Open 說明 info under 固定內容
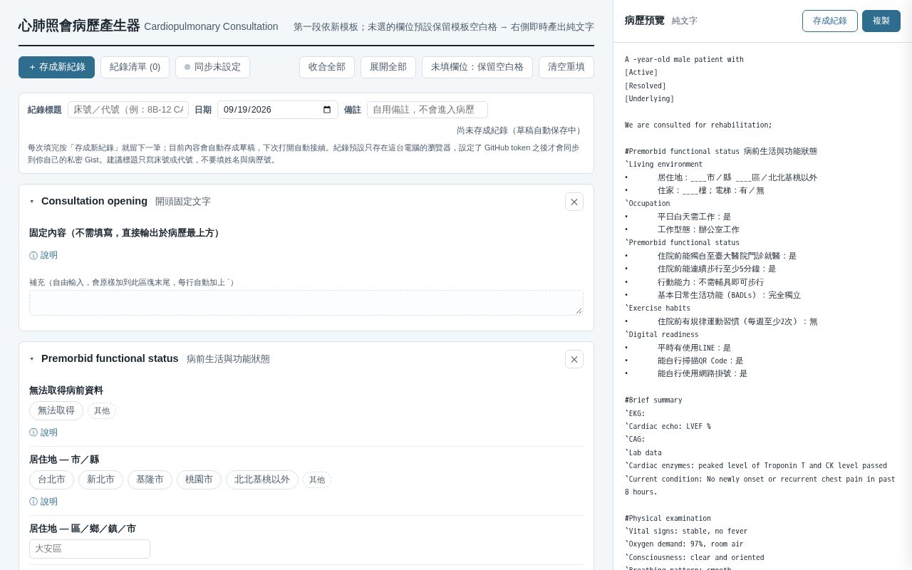Screen dimensions: 912x570 click(43, 256)
